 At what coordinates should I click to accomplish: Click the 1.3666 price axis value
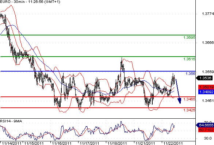208,43
